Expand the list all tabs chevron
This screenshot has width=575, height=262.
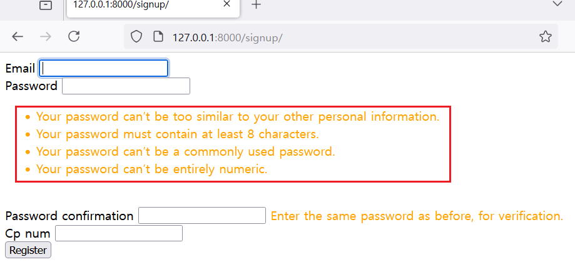point(557,4)
